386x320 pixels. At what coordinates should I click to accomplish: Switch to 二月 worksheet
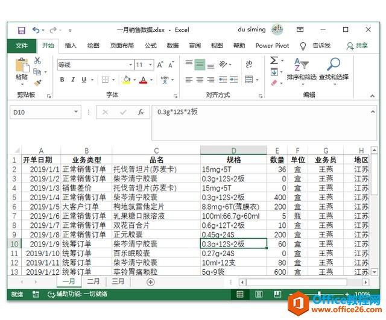tap(93, 281)
